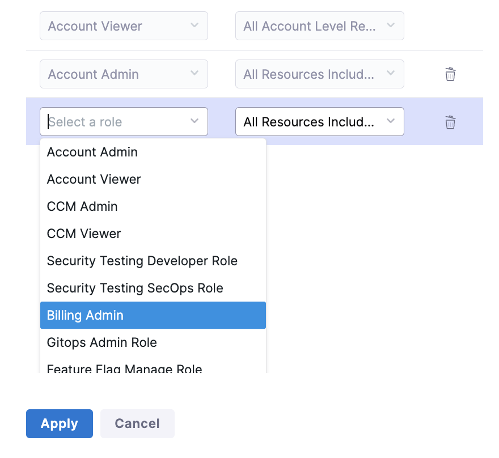Click the chevron on the Select a role field
The image size is (499, 458).
pyautogui.click(x=194, y=121)
